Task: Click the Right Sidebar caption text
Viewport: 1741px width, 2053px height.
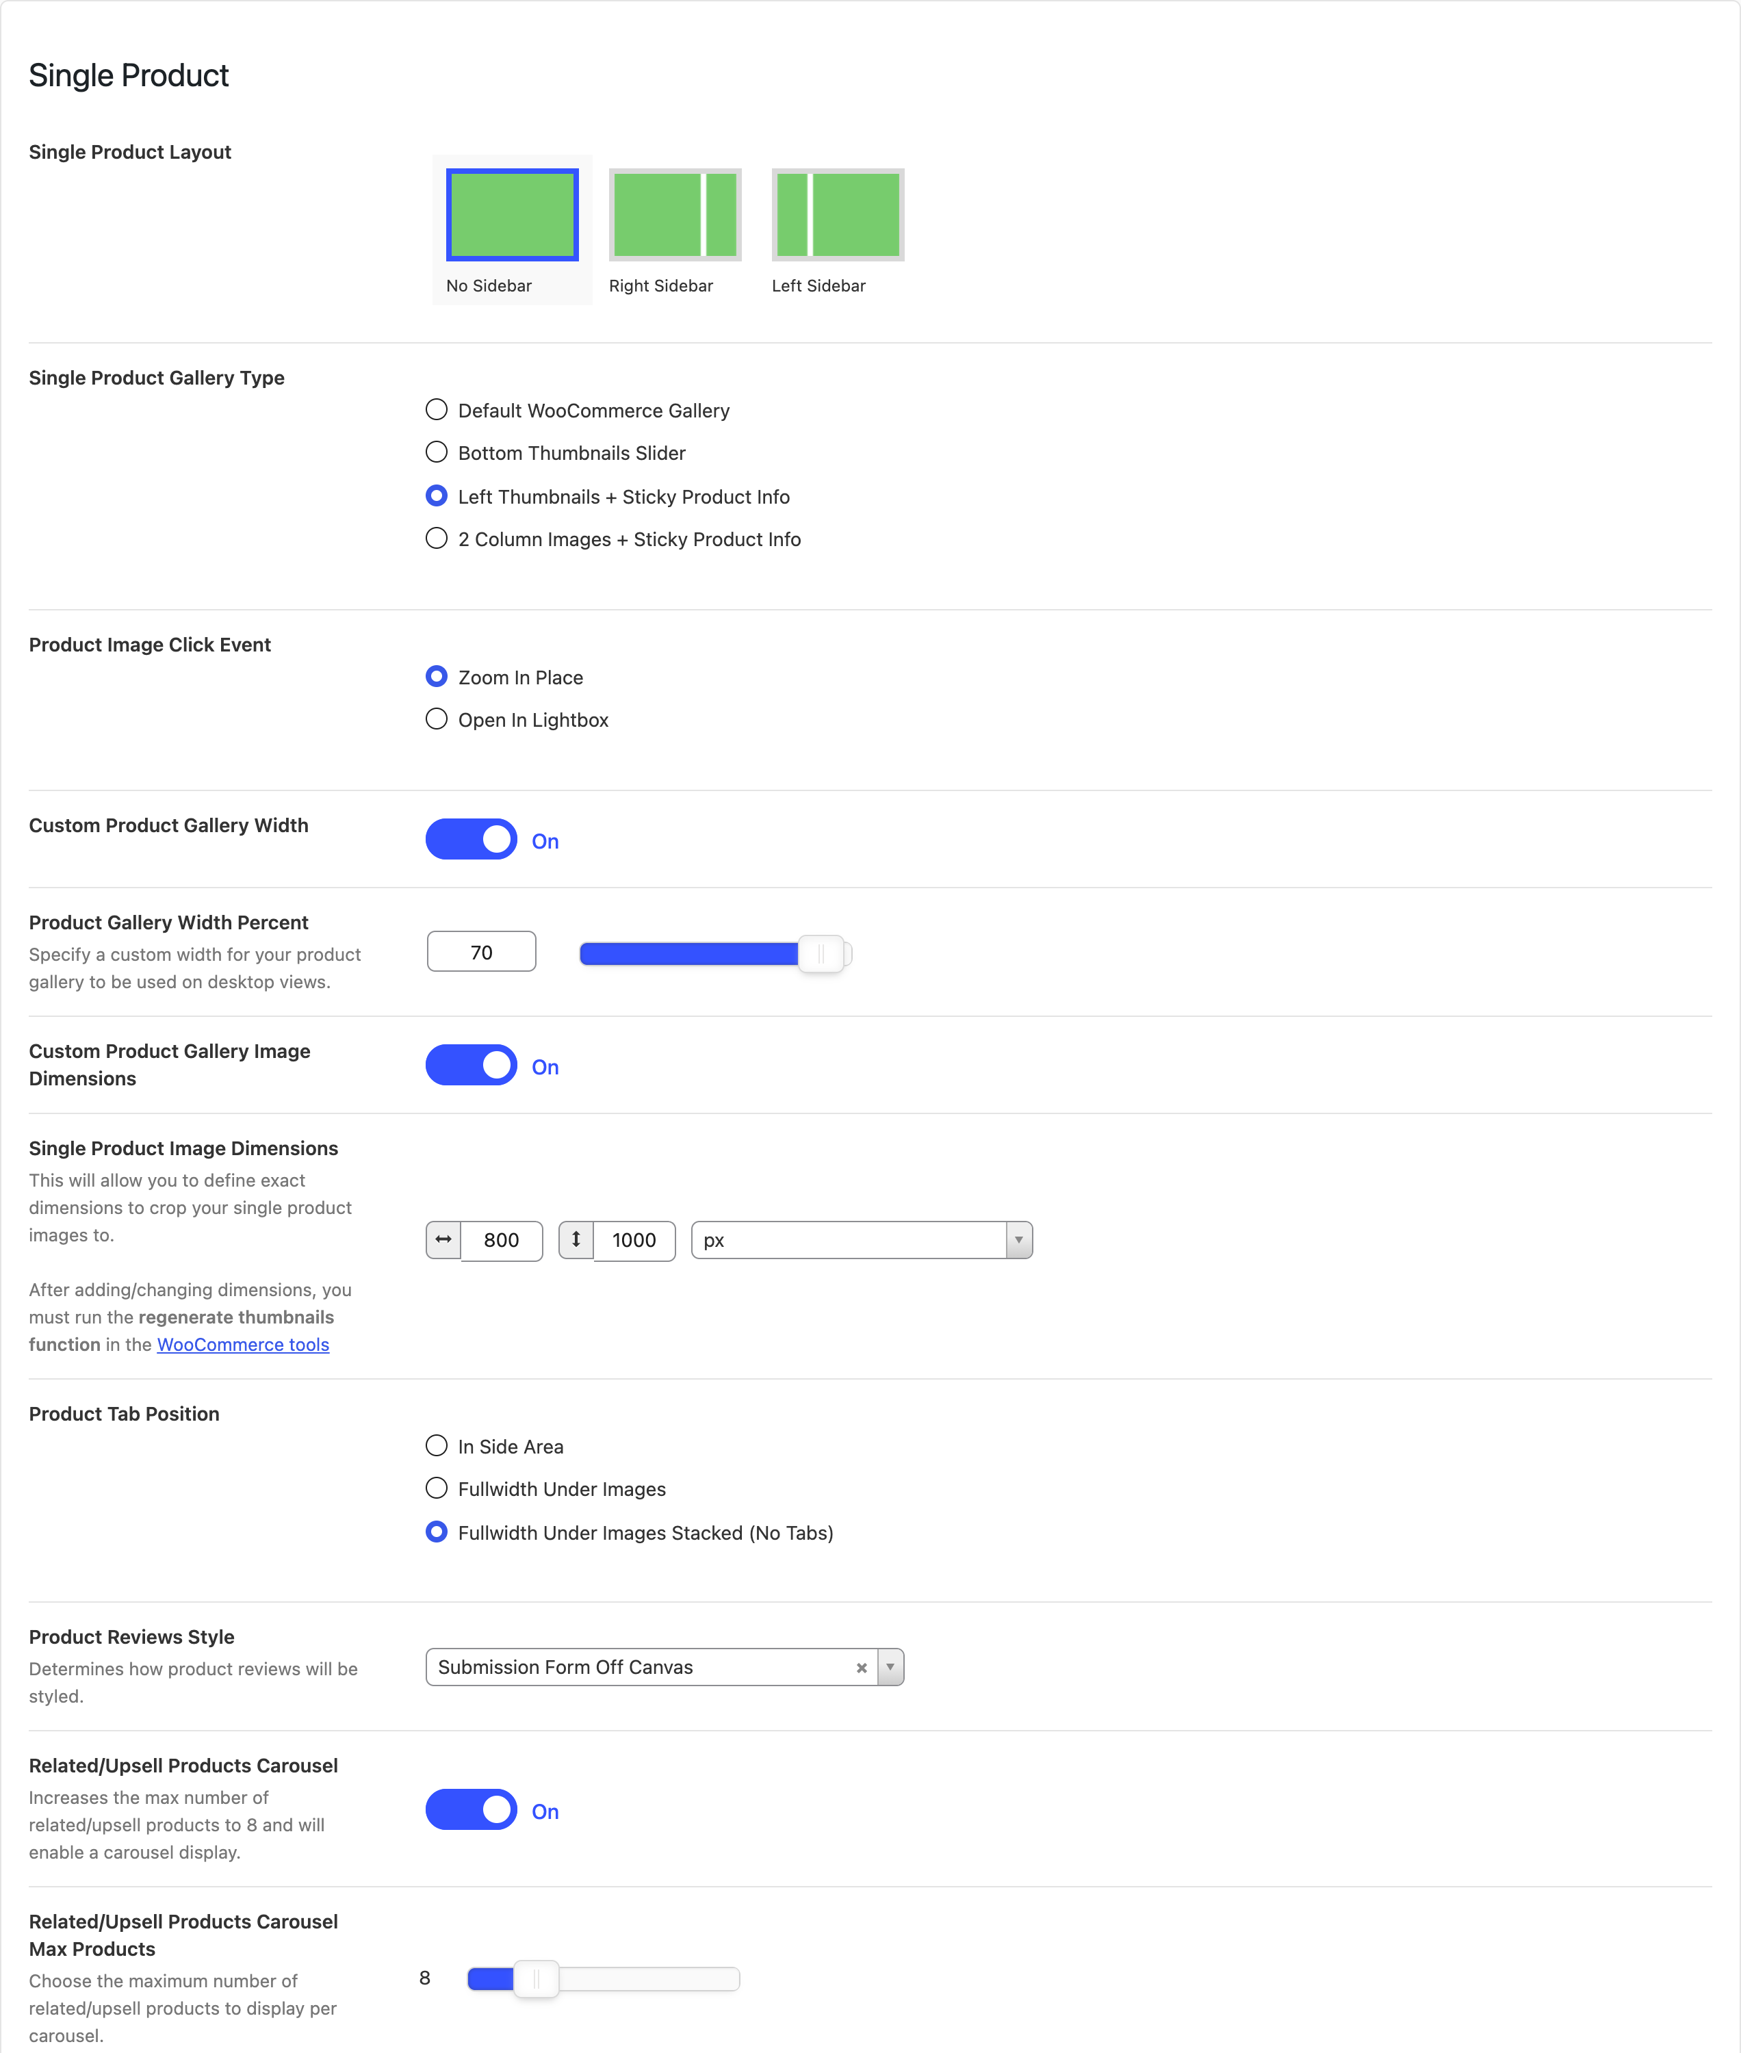Action: pyautogui.click(x=660, y=285)
